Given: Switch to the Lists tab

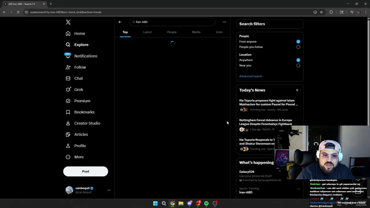Looking at the screenshot, I should 219,32.
